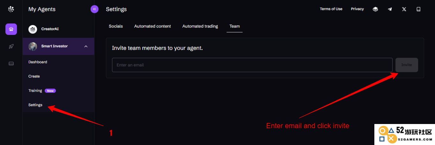Open the rocket launch icon in sidebar

point(11,46)
